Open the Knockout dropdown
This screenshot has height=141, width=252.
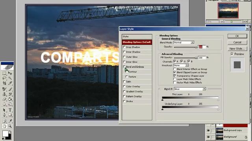(187, 65)
